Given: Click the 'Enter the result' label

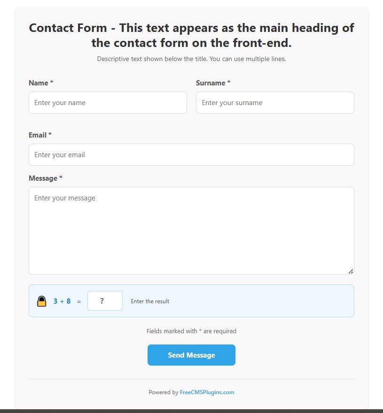Looking at the screenshot, I should pos(150,301).
